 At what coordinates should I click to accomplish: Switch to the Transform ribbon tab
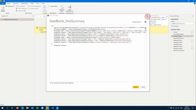pyautogui.click(x=16, y=4)
